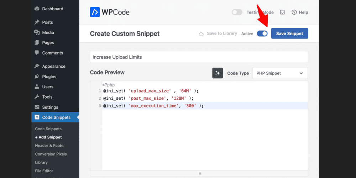Open Settings in the admin sidebar
The height and width of the screenshot is (178, 356).
tap(50, 107)
